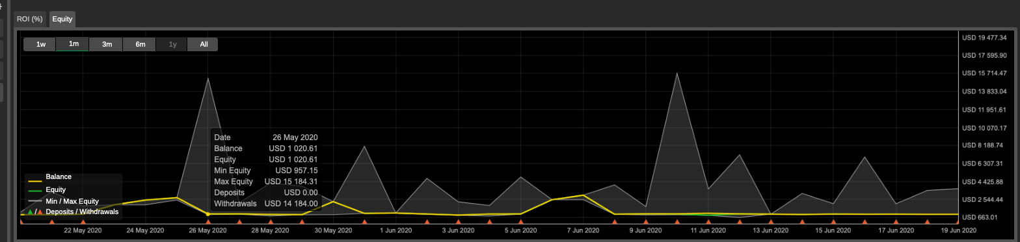Click the yellow balance data point at 26 May
Image resolution: width=1020 pixels, height=242 pixels.
[208, 214]
